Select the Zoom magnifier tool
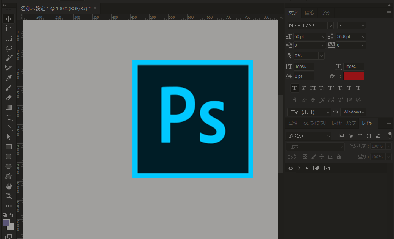The height and width of the screenshot is (239, 394). point(9,196)
